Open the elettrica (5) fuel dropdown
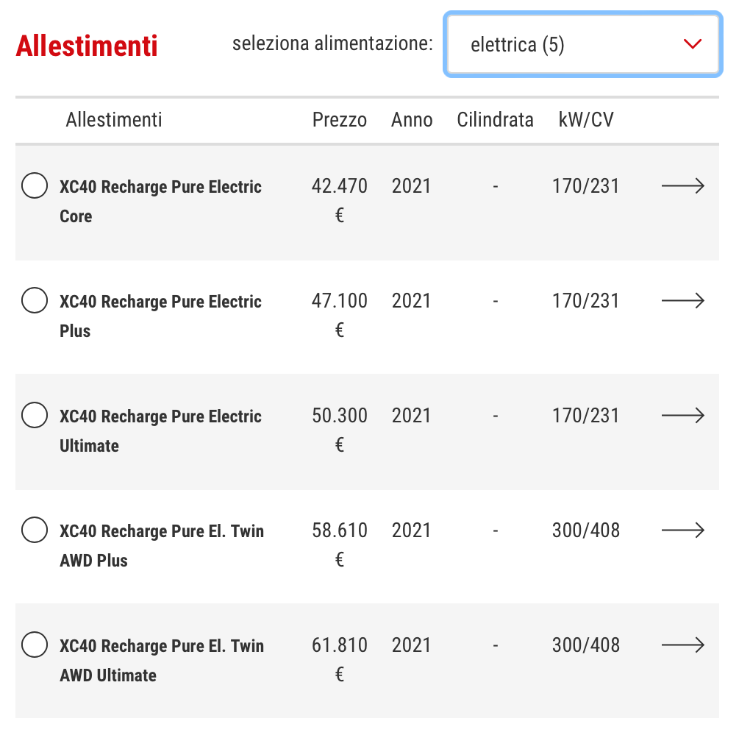 (x=583, y=44)
